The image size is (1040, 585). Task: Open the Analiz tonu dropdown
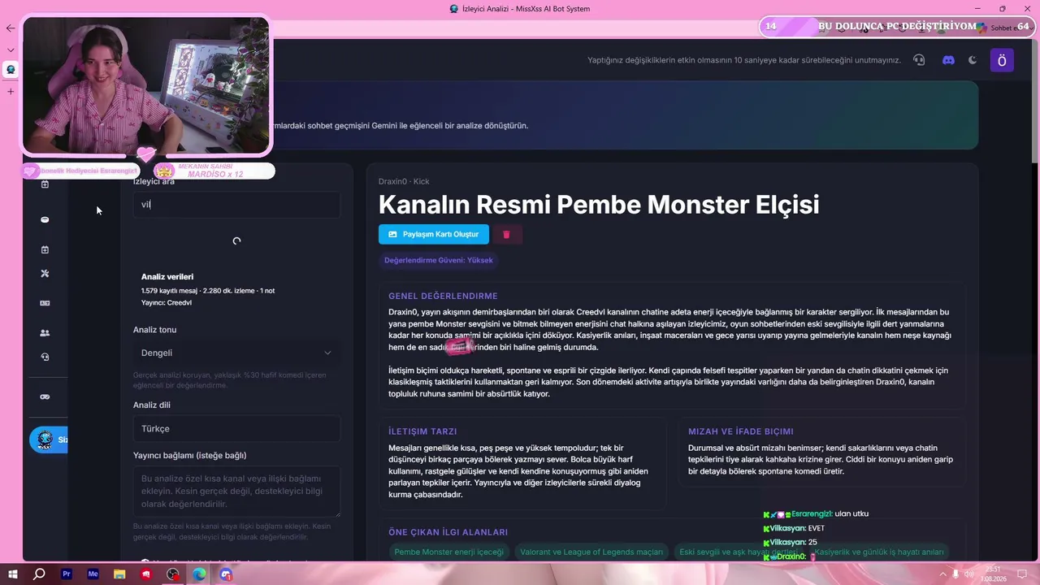[x=236, y=353]
